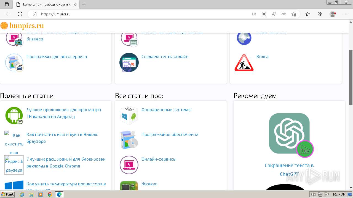Activate the Read aloud icon
The image size is (353, 198).
(274, 14)
